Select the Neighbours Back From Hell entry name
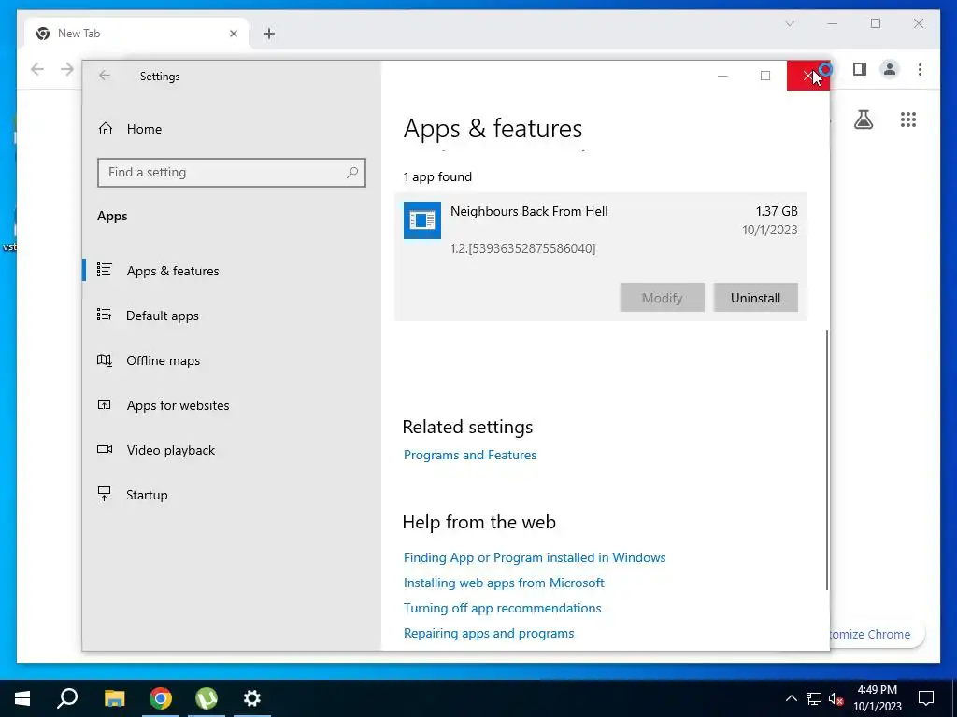 tap(529, 211)
